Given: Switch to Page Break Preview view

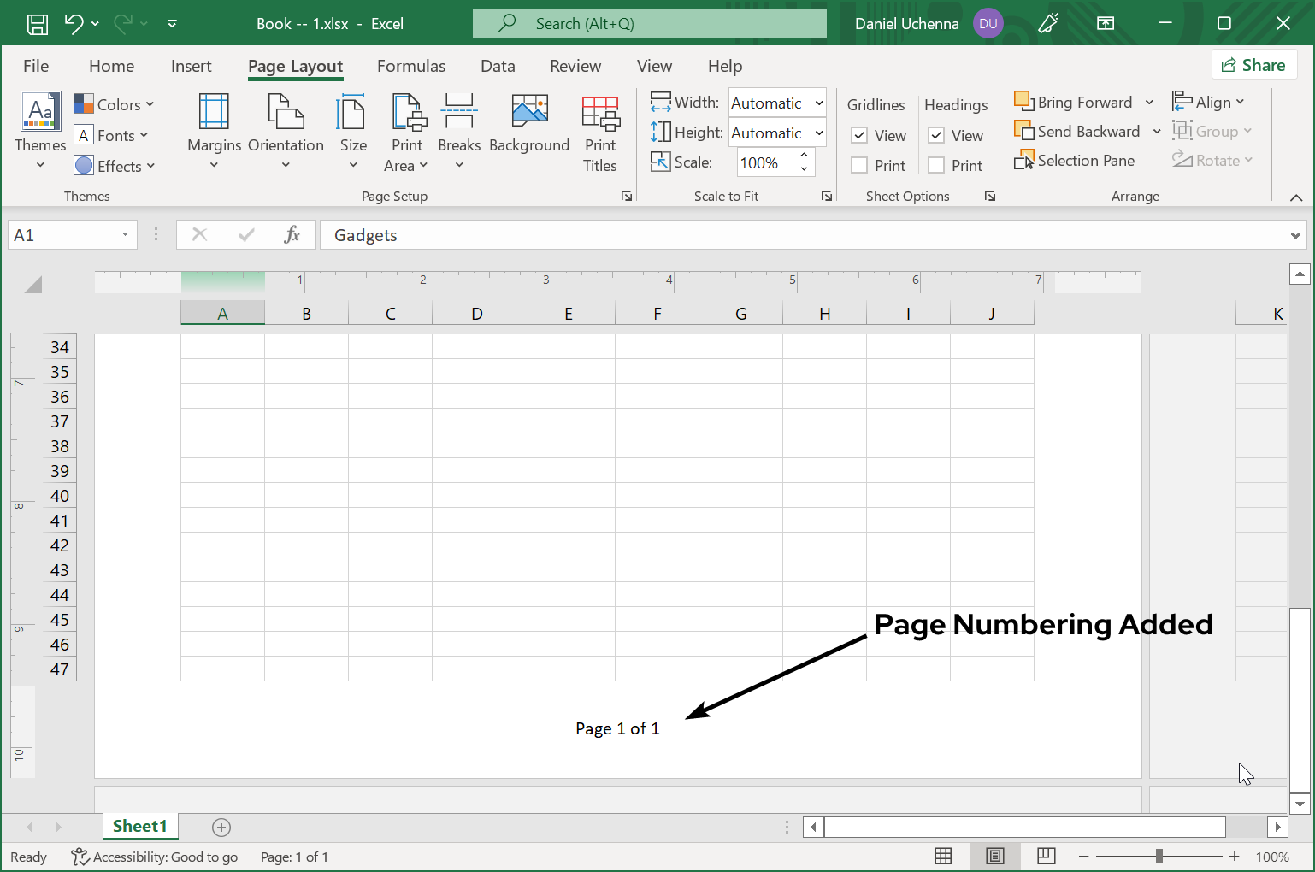Looking at the screenshot, I should [1046, 856].
